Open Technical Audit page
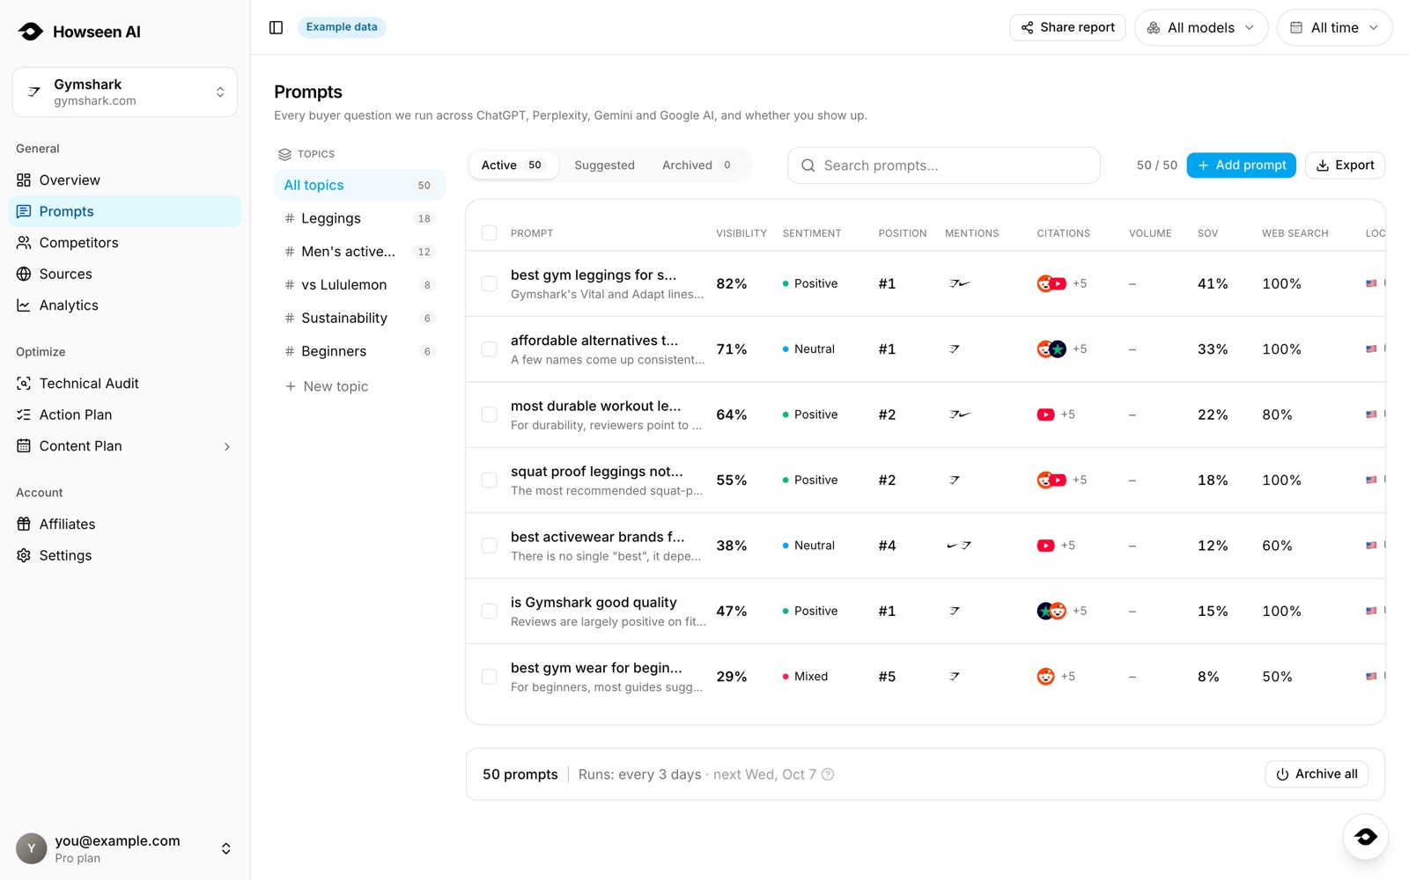Screen dimensions: 1409x880 click(x=125, y=384)
